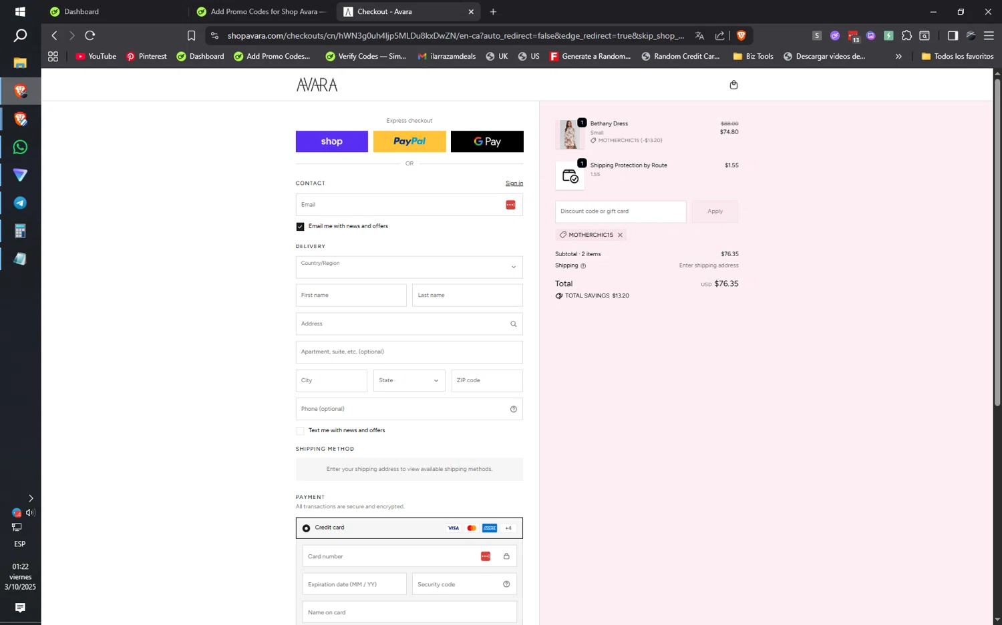Click the share page icon
1002x625 pixels.
(719, 35)
